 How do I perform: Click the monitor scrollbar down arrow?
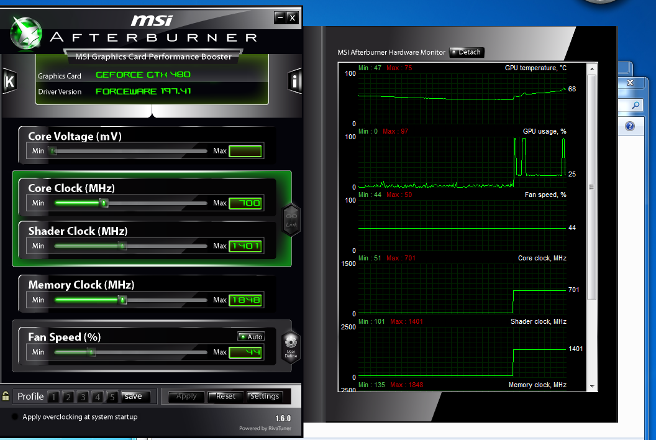(591, 386)
